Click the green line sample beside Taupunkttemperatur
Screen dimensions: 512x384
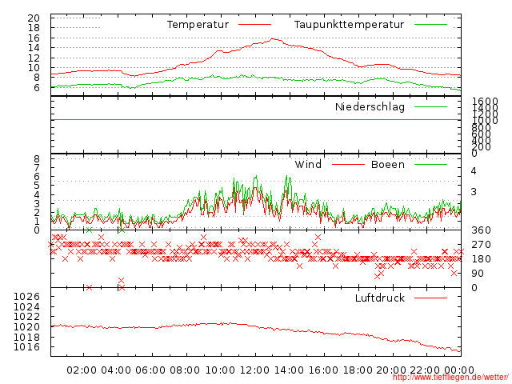(x=430, y=25)
